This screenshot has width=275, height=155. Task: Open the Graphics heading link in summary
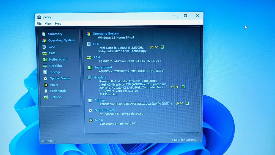coord(100,77)
